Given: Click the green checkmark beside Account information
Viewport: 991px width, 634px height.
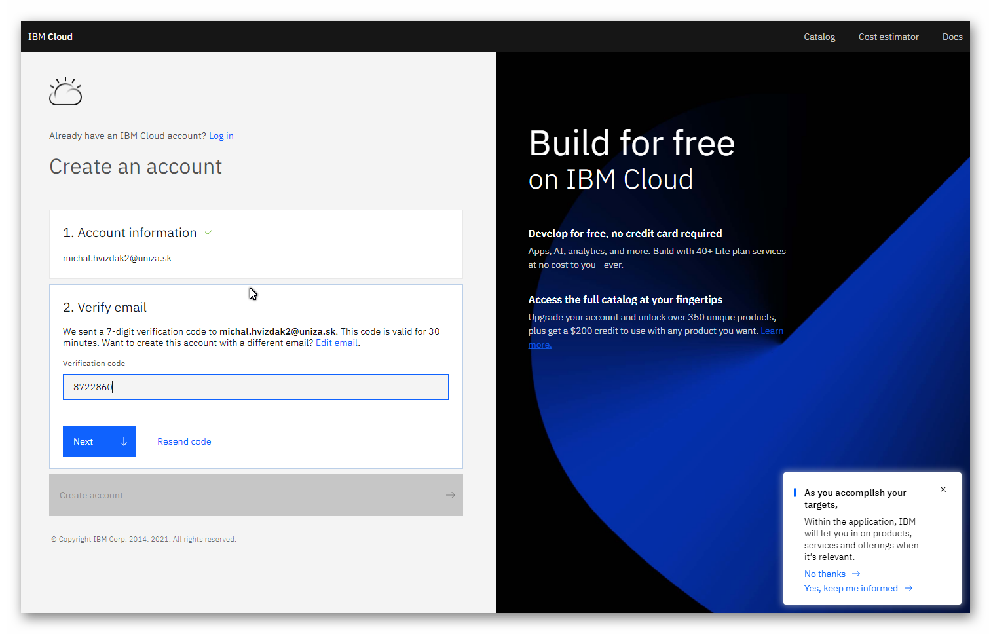Looking at the screenshot, I should [208, 233].
